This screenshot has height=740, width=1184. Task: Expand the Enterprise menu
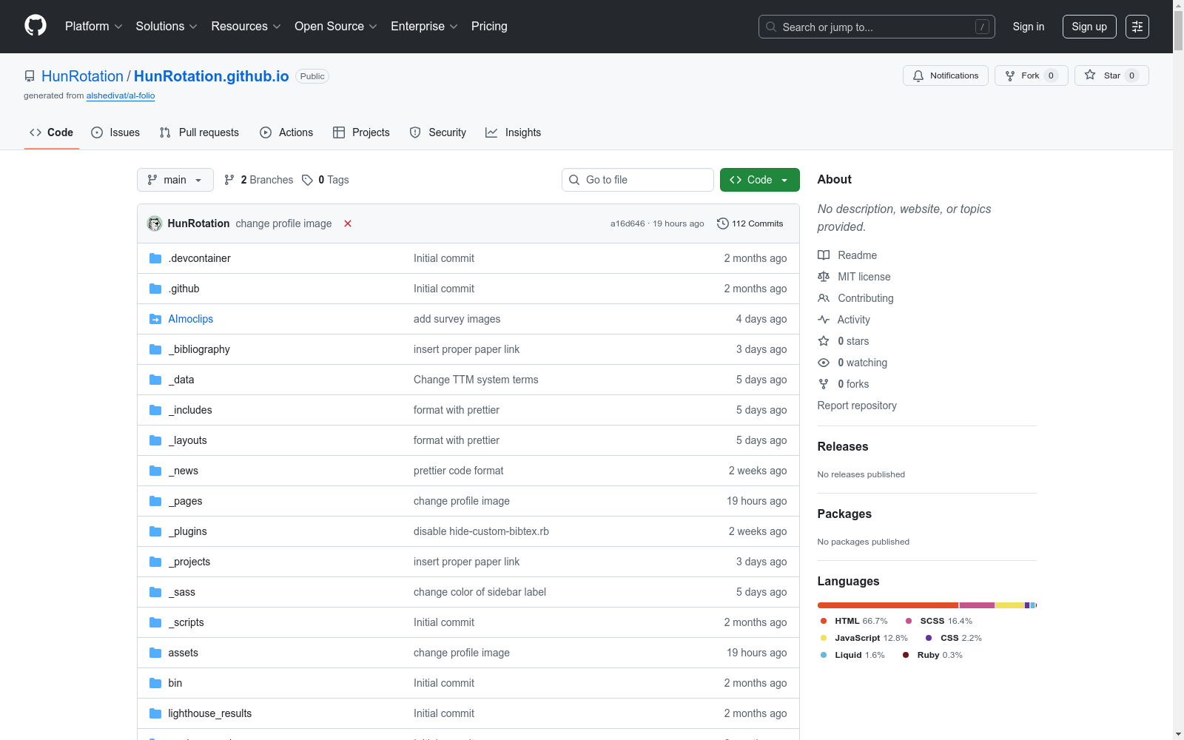click(x=424, y=26)
